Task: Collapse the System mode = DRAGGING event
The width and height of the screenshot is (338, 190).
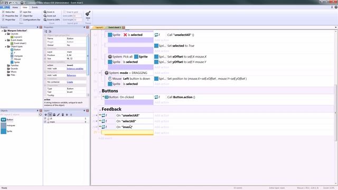Action: 100,73
